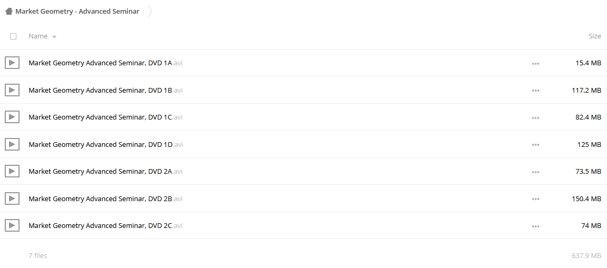Click video icon for DVD 2A file

click(12, 171)
